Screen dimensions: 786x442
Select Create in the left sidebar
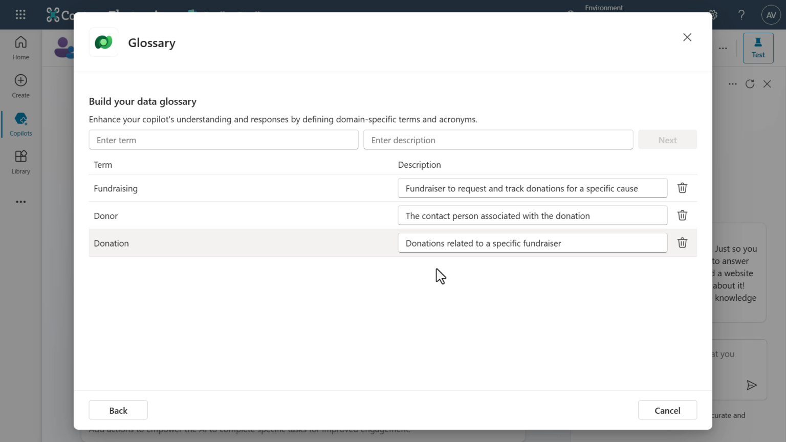pos(20,85)
